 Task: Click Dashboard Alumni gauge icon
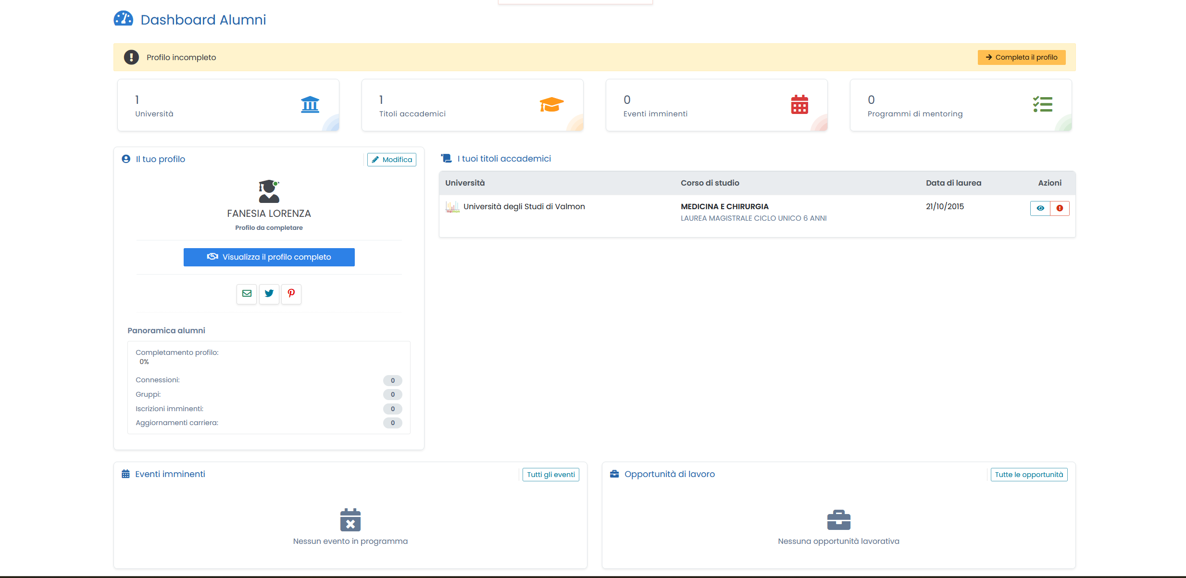pyautogui.click(x=123, y=19)
